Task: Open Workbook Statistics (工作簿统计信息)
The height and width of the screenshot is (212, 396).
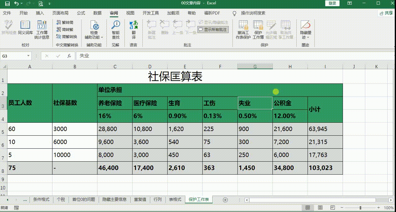Action: [x=42, y=30]
